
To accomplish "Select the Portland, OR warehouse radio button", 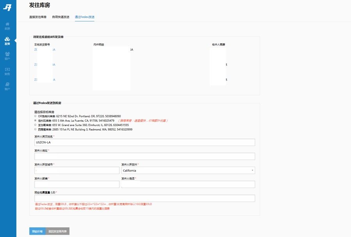I will (36, 116).
